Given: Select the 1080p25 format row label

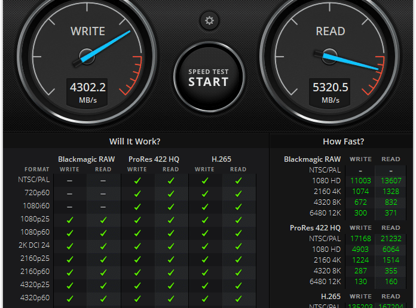Looking at the screenshot, I should [x=35, y=219].
